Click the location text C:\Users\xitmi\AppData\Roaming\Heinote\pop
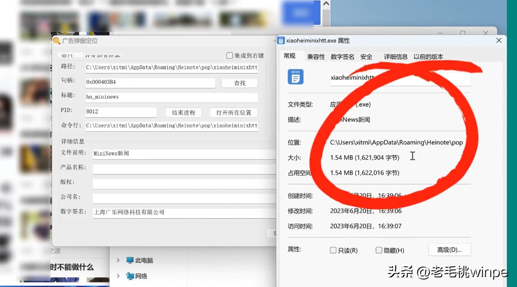The height and width of the screenshot is (287, 517). point(397,142)
